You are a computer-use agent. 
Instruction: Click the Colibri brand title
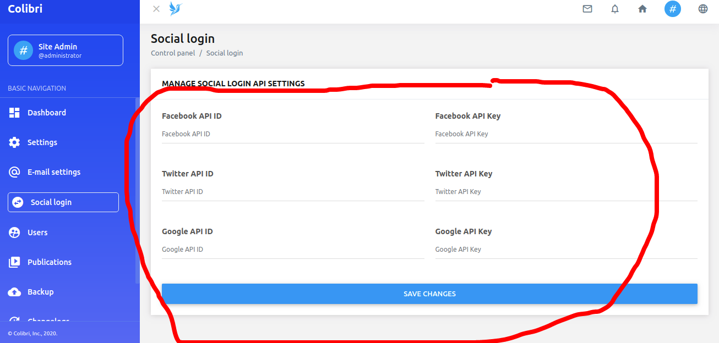pyautogui.click(x=25, y=9)
